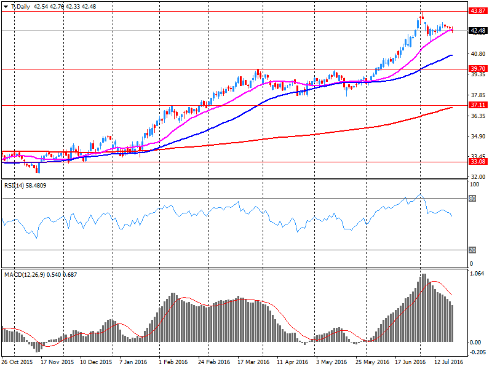Image resolution: width=492 pixels, height=369 pixels.
Task: Open the chart menu triangle beside T,Daily
Action: pos(6,7)
